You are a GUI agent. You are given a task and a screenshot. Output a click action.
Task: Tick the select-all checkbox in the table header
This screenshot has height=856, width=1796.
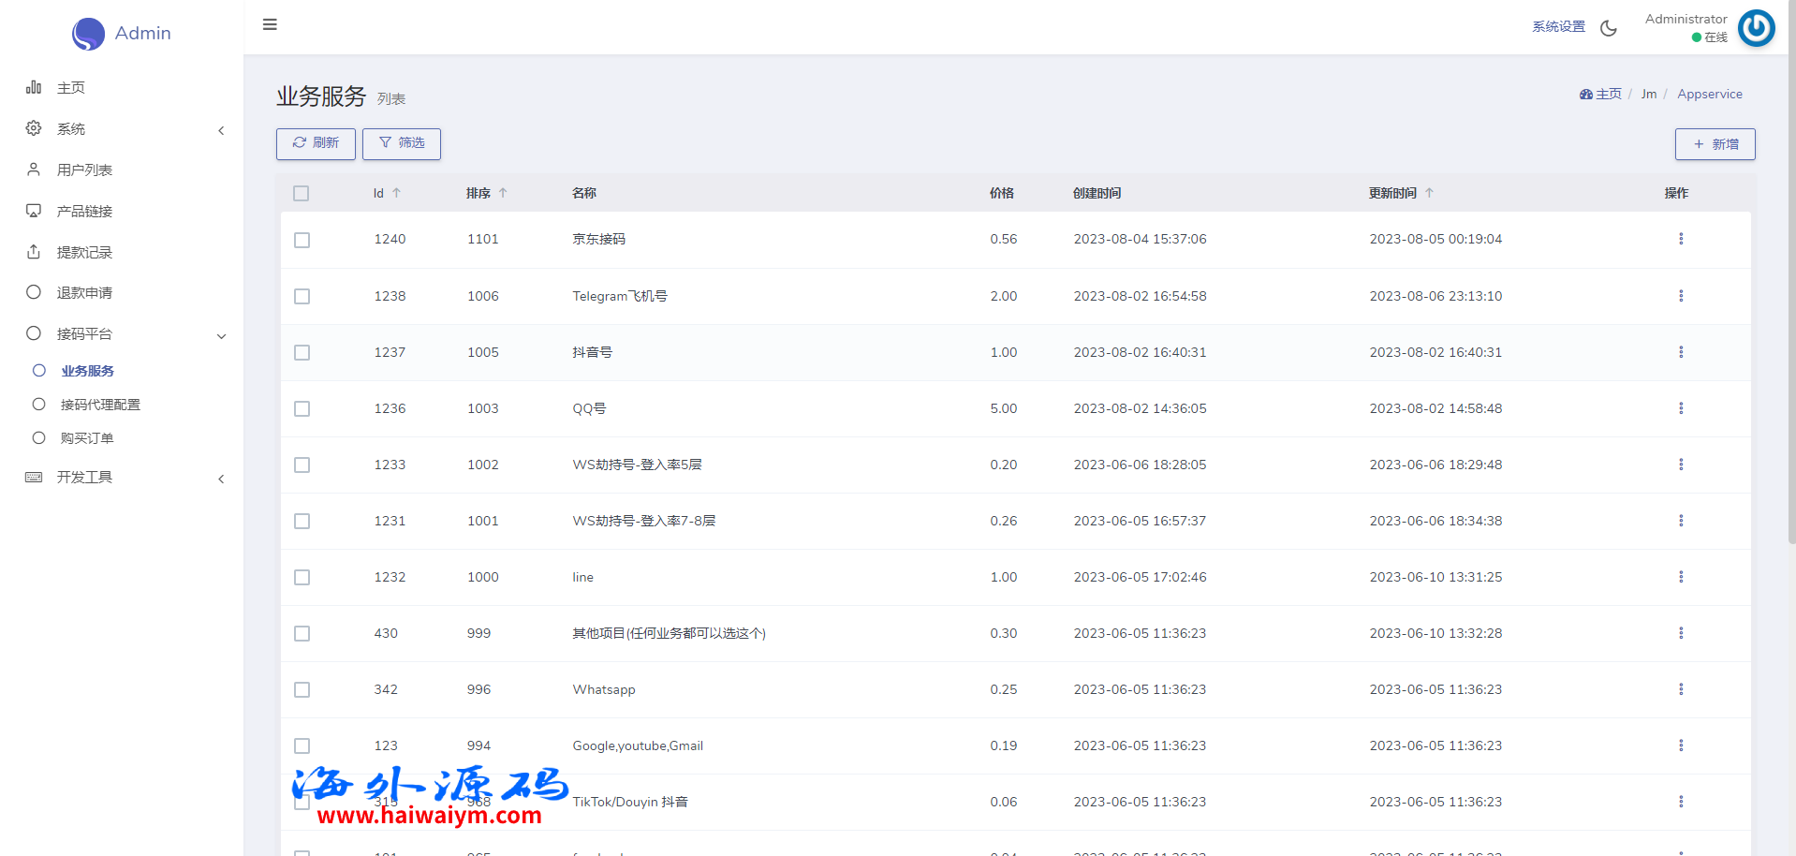[301, 194]
